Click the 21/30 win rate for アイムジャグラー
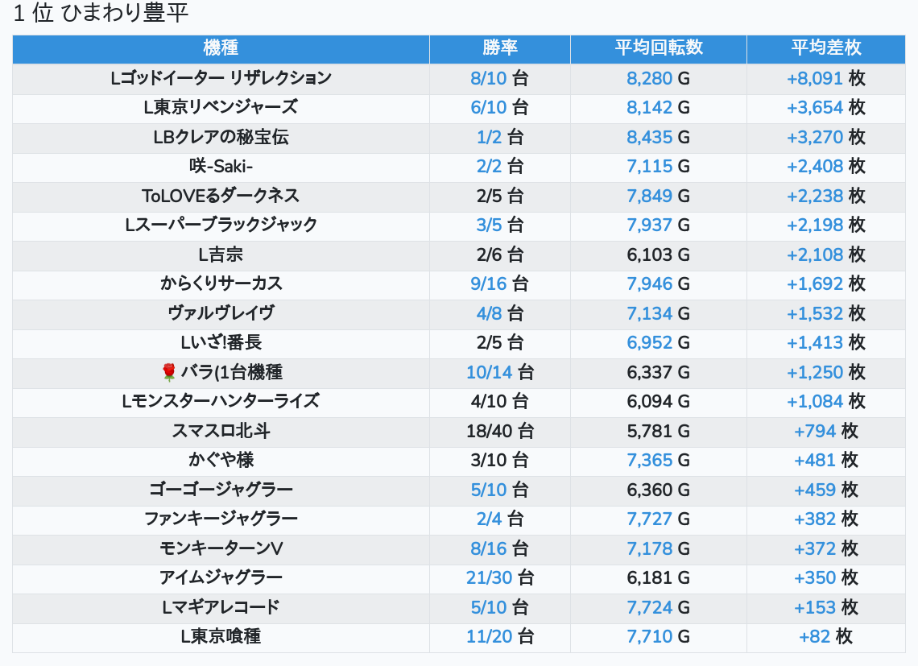The image size is (918, 666). [x=489, y=577]
